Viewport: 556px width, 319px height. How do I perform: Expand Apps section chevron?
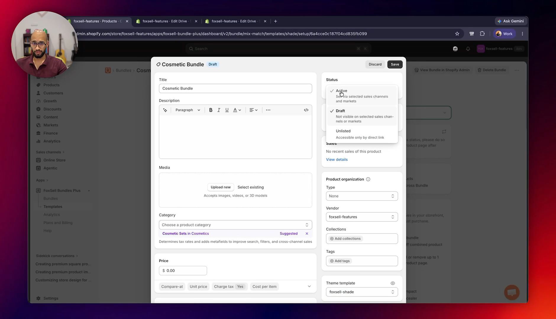(47, 180)
